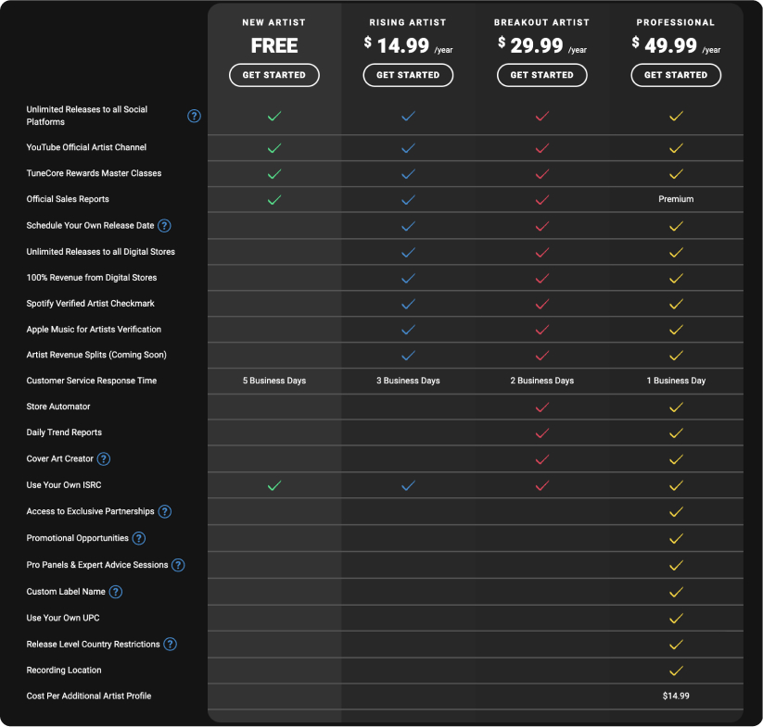Click red checkmark in Store Automator row

[x=542, y=407]
